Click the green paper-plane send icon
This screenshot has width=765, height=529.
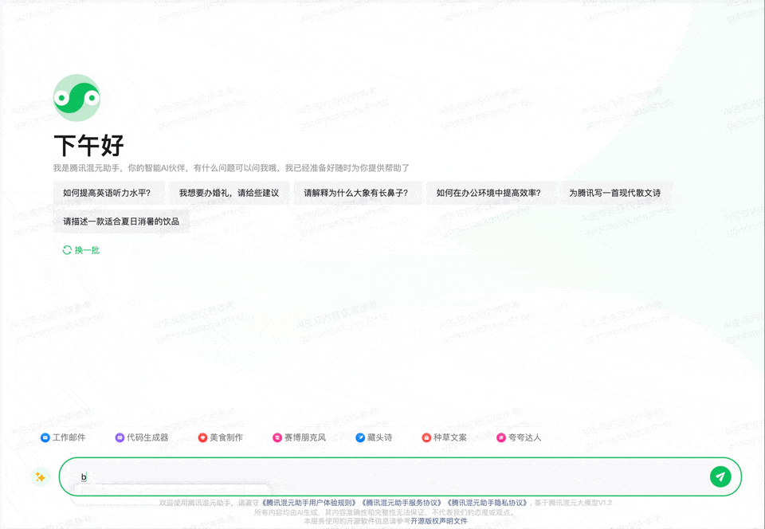(x=720, y=476)
